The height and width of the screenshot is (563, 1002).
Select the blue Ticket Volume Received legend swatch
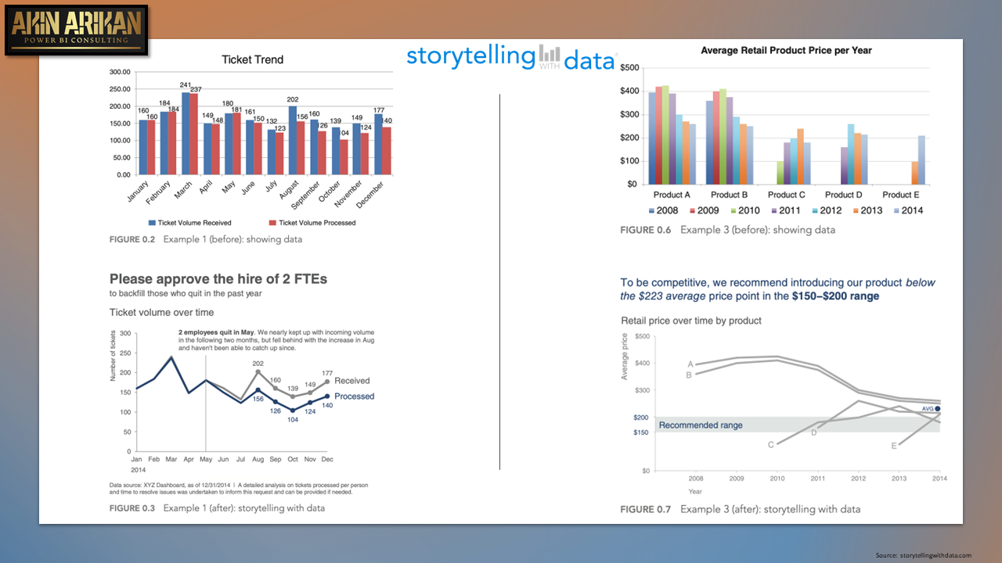coord(152,223)
